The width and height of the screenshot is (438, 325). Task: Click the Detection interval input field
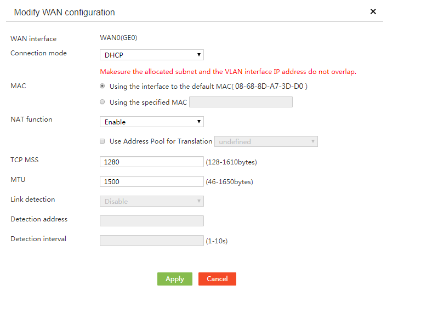(152, 241)
